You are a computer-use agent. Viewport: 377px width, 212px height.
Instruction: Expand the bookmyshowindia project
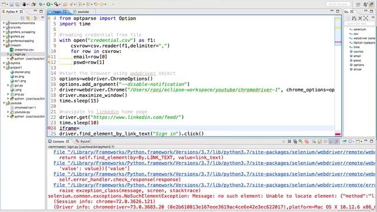4,23
